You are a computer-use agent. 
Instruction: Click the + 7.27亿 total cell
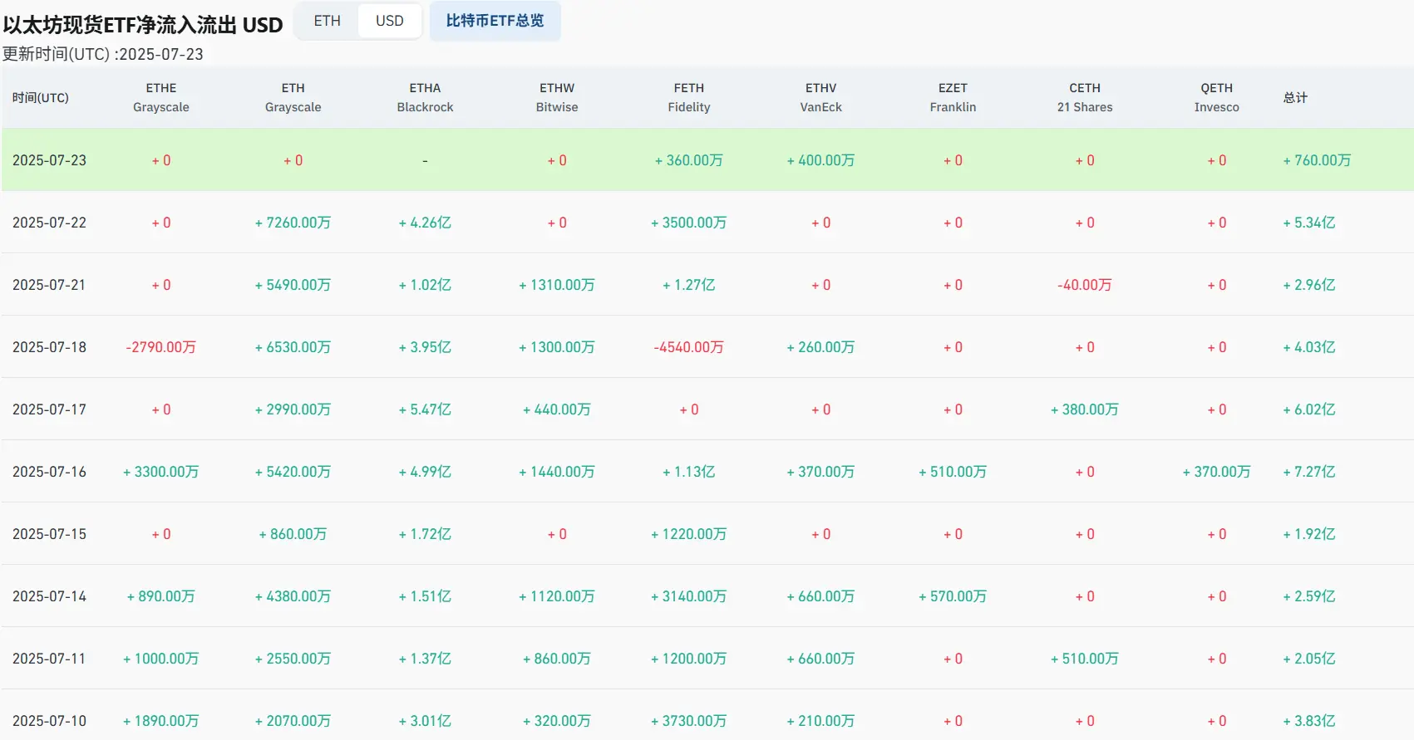click(1309, 472)
